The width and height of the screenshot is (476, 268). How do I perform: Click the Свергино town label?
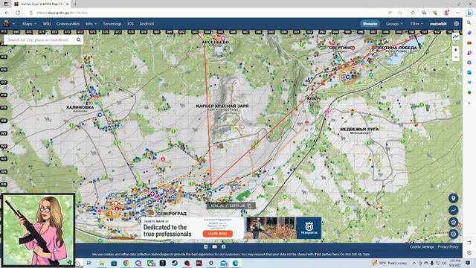click(341, 48)
